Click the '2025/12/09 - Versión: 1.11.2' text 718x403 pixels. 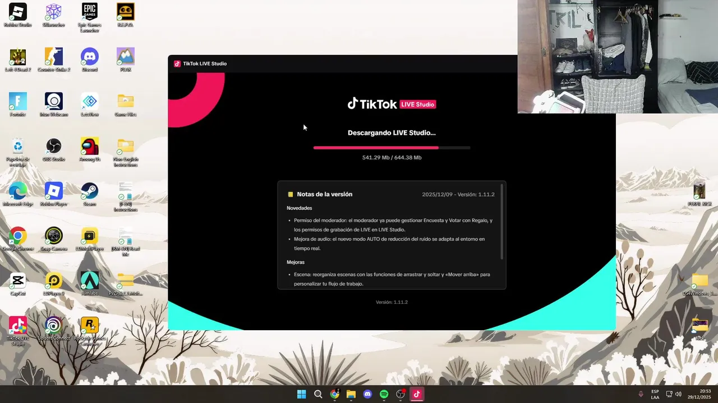(458, 195)
